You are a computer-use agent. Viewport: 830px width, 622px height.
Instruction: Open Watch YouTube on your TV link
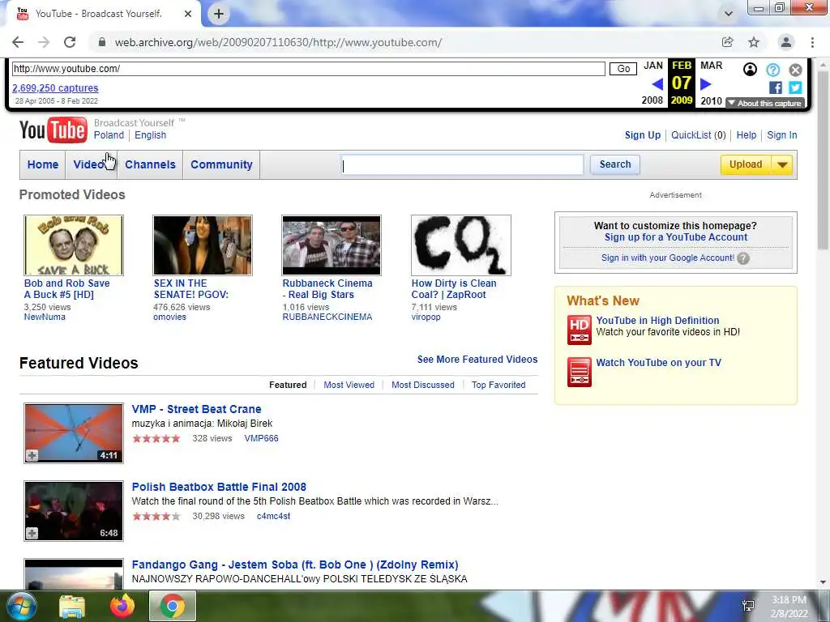pos(658,363)
